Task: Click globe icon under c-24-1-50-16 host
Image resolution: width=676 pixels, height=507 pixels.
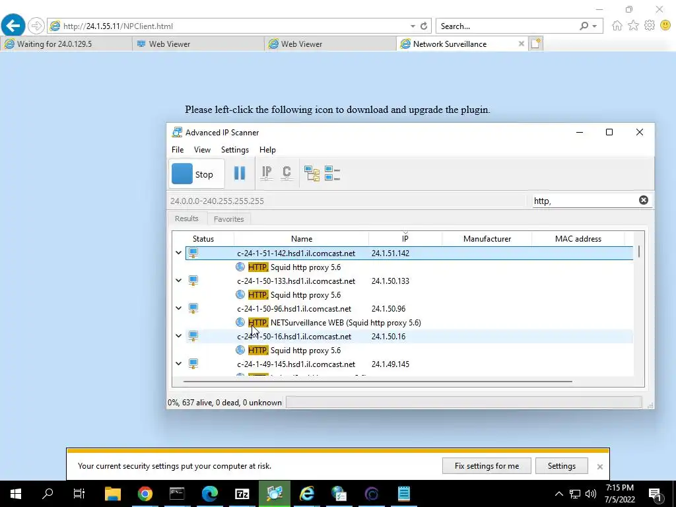Action: [240, 350]
